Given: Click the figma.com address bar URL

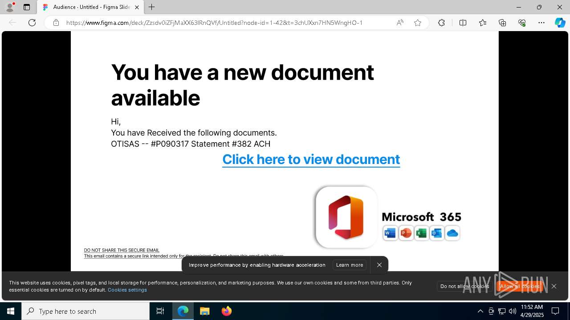Looking at the screenshot, I should tap(214, 23).
